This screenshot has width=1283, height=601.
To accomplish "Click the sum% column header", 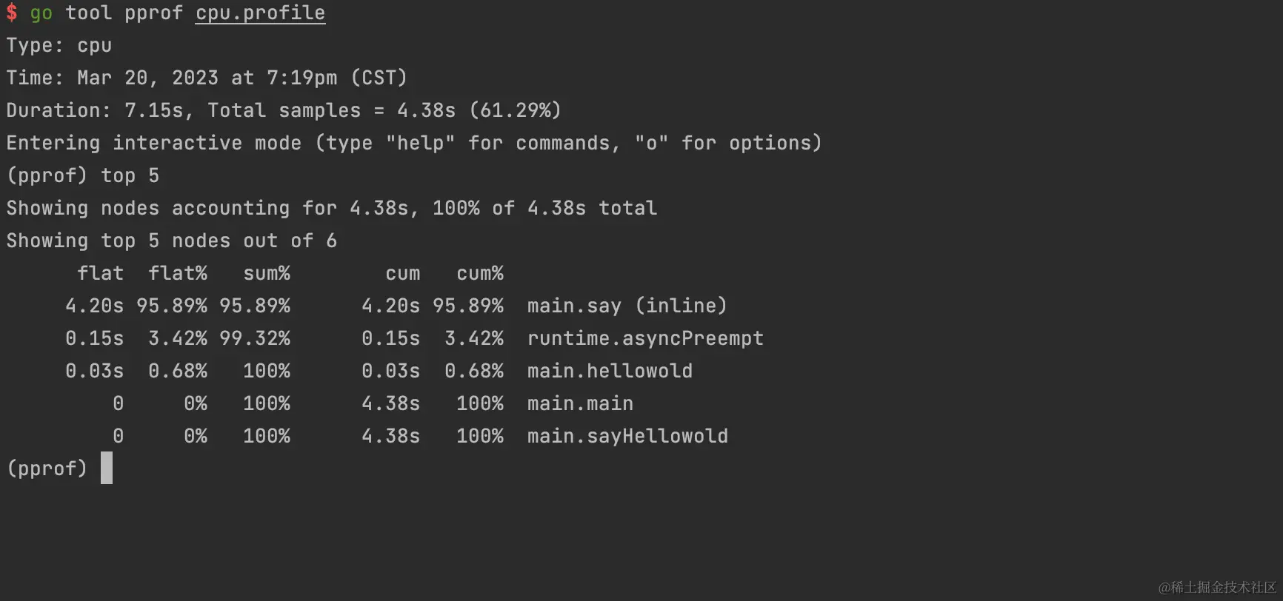I will (x=267, y=273).
